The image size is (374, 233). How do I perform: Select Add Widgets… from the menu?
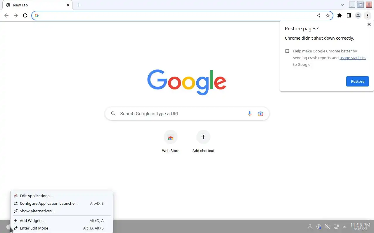point(62,220)
